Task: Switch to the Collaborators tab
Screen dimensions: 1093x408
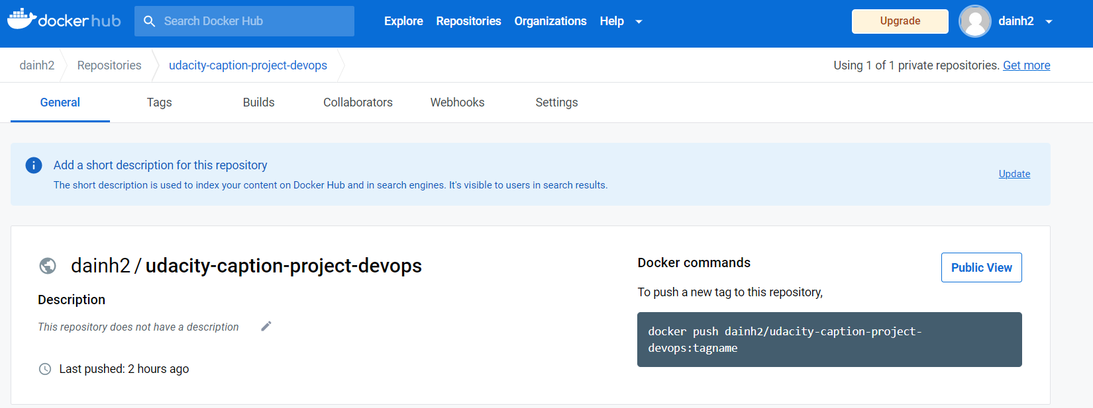Action: click(358, 102)
